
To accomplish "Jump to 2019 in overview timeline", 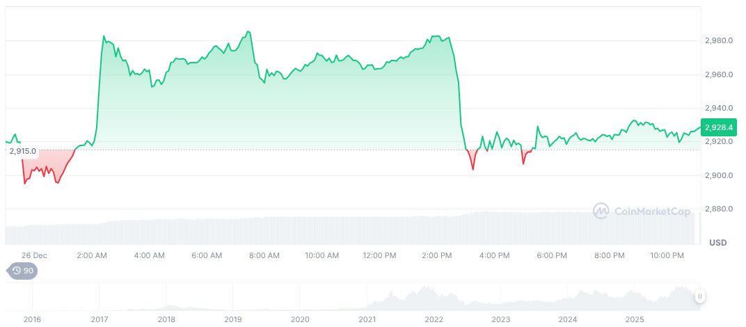I will click(233, 319).
